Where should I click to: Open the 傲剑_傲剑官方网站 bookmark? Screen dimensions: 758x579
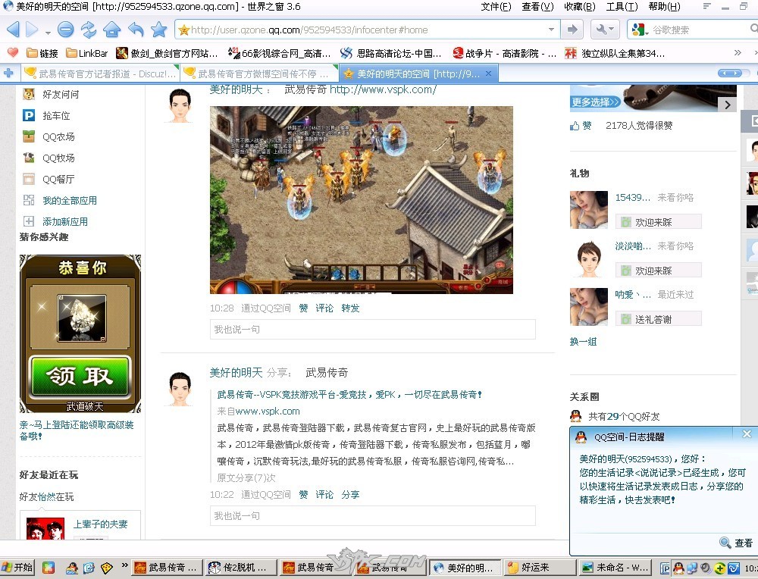click(x=168, y=53)
